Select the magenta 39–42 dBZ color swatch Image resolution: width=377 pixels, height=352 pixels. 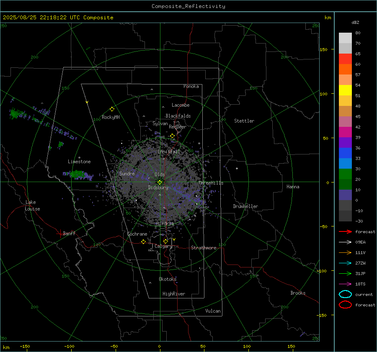coord(345,132)
